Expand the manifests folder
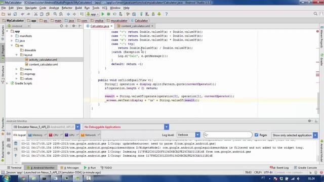 point(12,36)
